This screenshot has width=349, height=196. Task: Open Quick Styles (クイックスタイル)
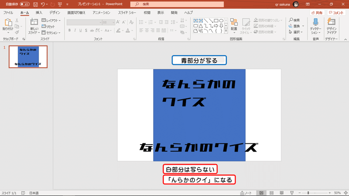coord(246,26)
